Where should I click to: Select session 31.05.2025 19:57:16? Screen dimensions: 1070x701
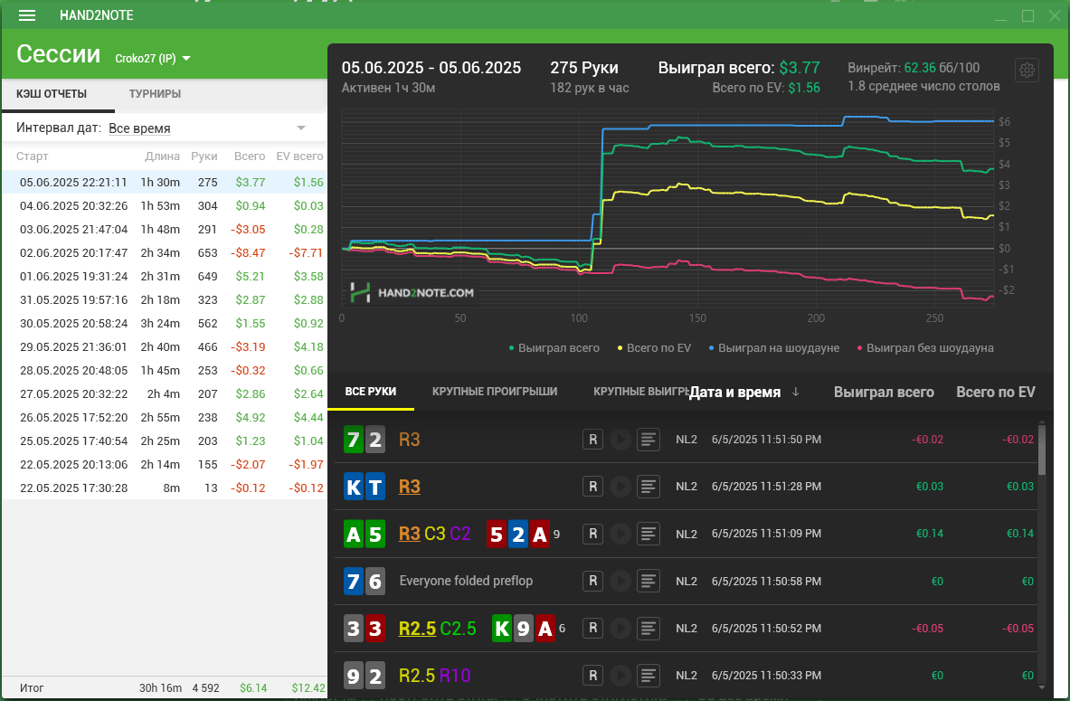click(x=165, y=299)
